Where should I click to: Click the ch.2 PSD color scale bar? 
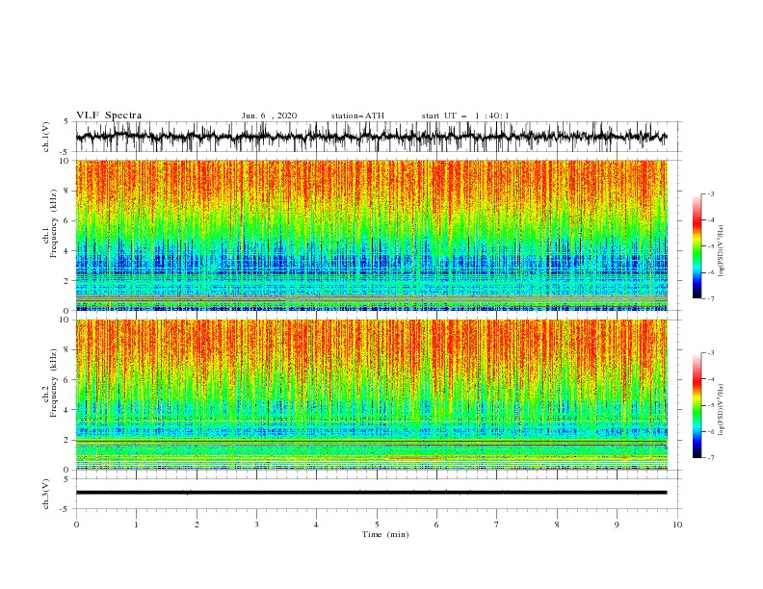click(697, 405)
